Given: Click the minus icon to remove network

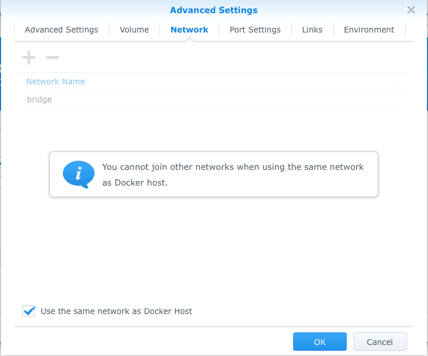Looking at the screenshot, I should (52, 57).
